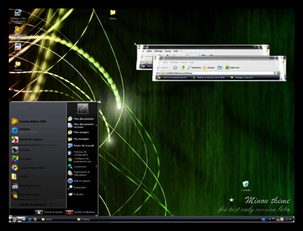This screenshot has height=231, width=303.
Task: Open Favoris menu in back Explorer window
Action: click(x=168, y=51)
